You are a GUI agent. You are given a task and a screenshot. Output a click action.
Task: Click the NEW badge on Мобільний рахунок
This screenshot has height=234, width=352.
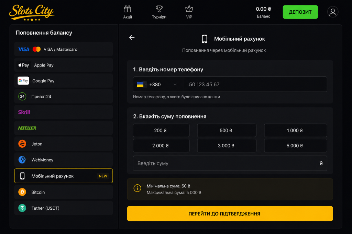(103, 176)
